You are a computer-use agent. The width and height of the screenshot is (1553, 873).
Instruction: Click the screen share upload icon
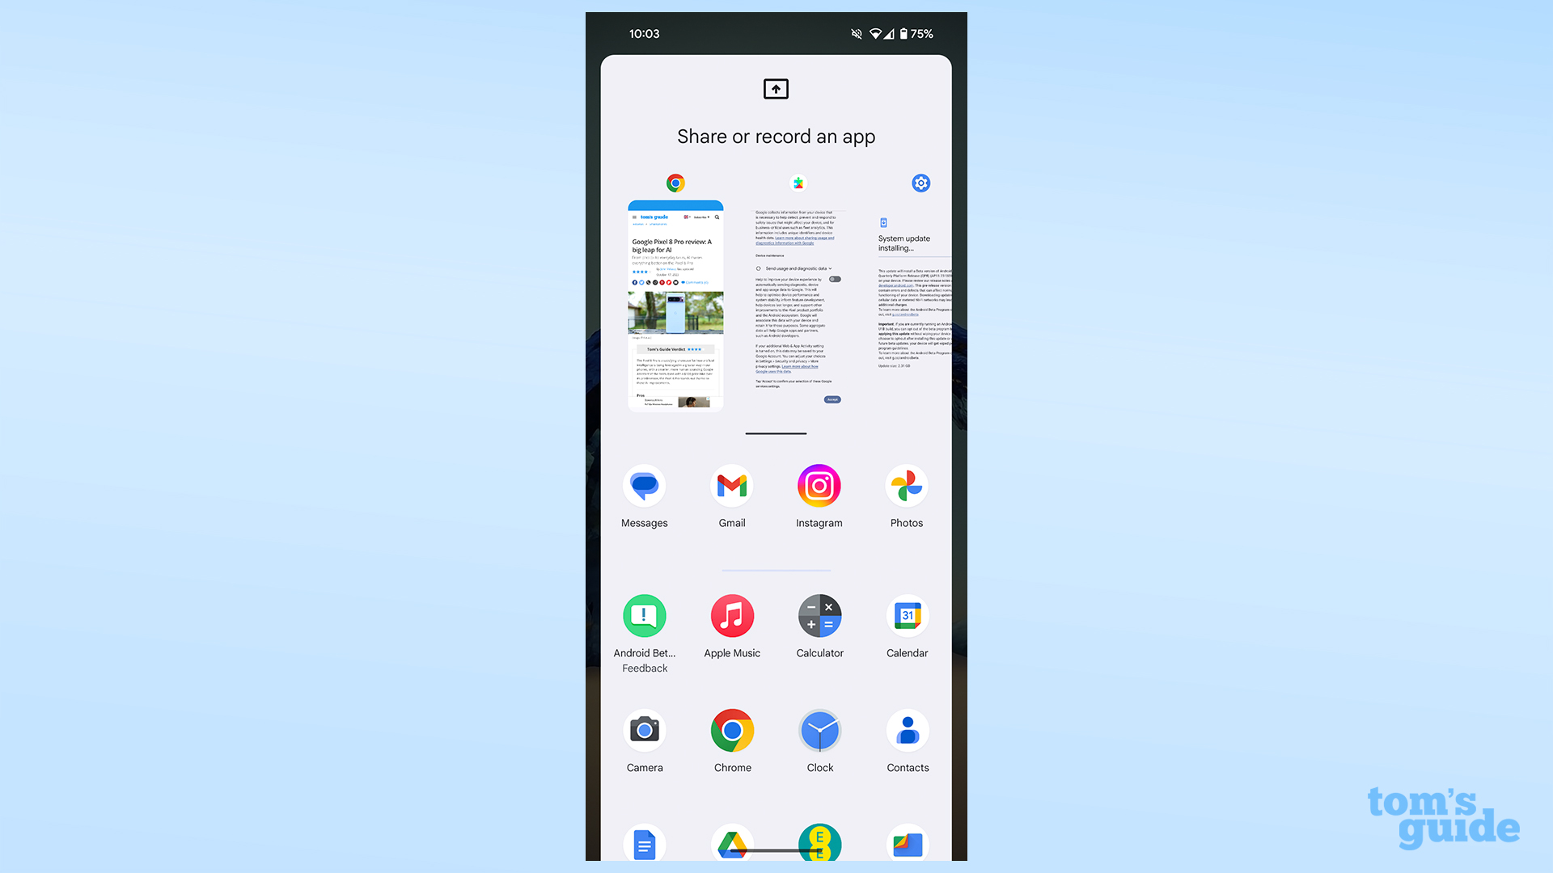pyautogui.click(x=776, y=88)
